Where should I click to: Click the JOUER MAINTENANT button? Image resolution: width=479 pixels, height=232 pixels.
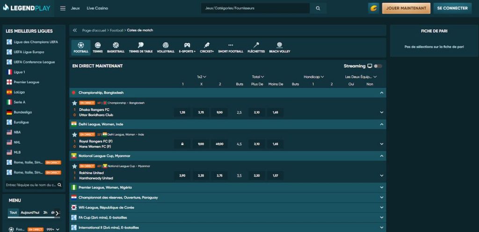click(x=406, y=8)
